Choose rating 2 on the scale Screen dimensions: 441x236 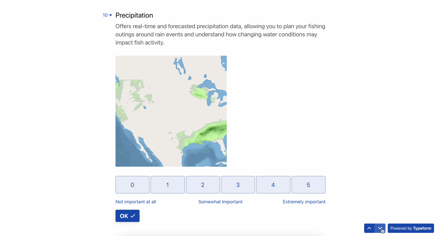click(x=203, y=185)
